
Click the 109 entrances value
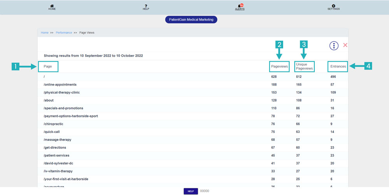pyautogui.click(x=333, y=92)
